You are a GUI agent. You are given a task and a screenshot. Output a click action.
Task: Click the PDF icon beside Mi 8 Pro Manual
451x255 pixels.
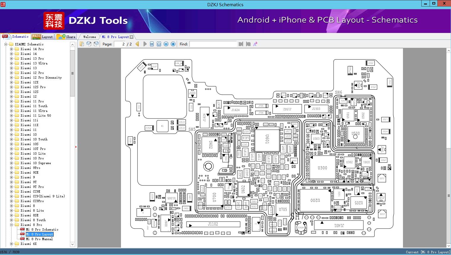point(22,239)
